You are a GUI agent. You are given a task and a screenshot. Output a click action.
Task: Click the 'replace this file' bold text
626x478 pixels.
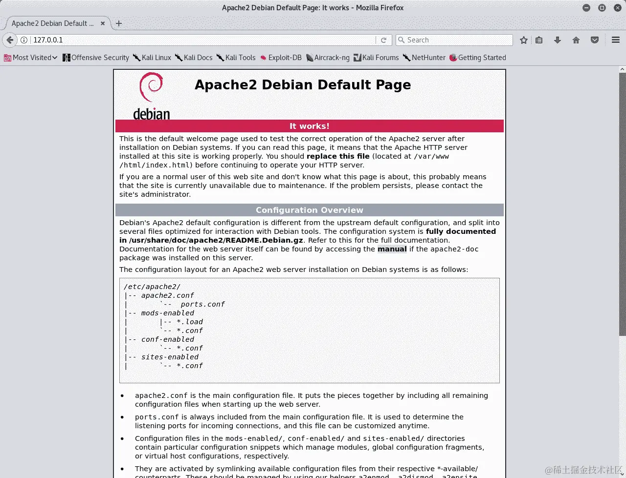[x=338, y=156]
